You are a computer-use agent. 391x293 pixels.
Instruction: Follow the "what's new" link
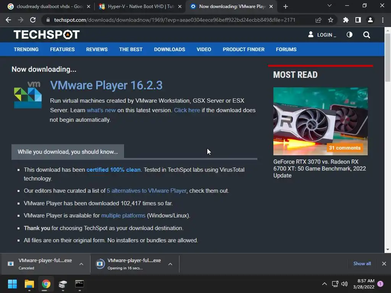(x=101, y=110)
